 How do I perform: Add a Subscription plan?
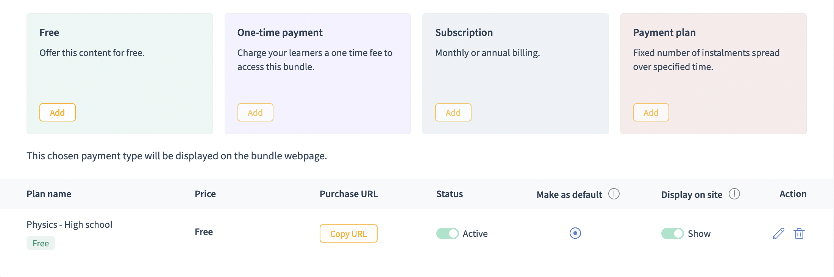pos(453,112)
